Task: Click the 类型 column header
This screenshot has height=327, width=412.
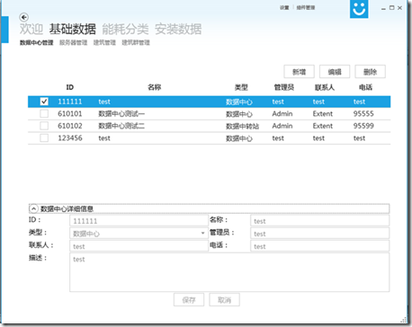Action: pos(241,87)
